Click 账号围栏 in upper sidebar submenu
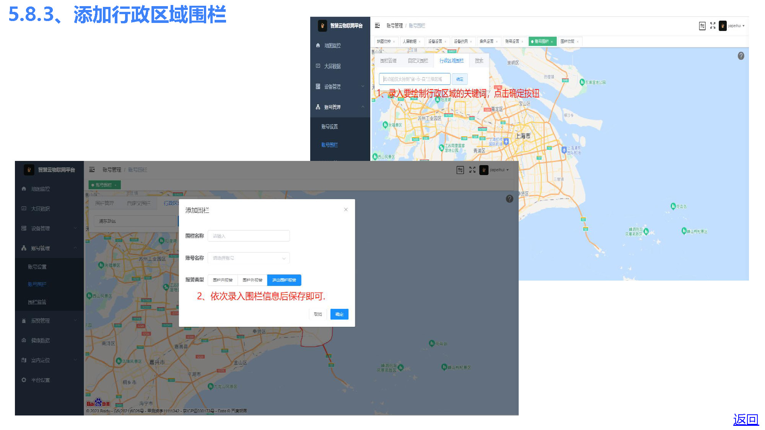The height and width of the screenshot is (430, 765). coord(329,145)
